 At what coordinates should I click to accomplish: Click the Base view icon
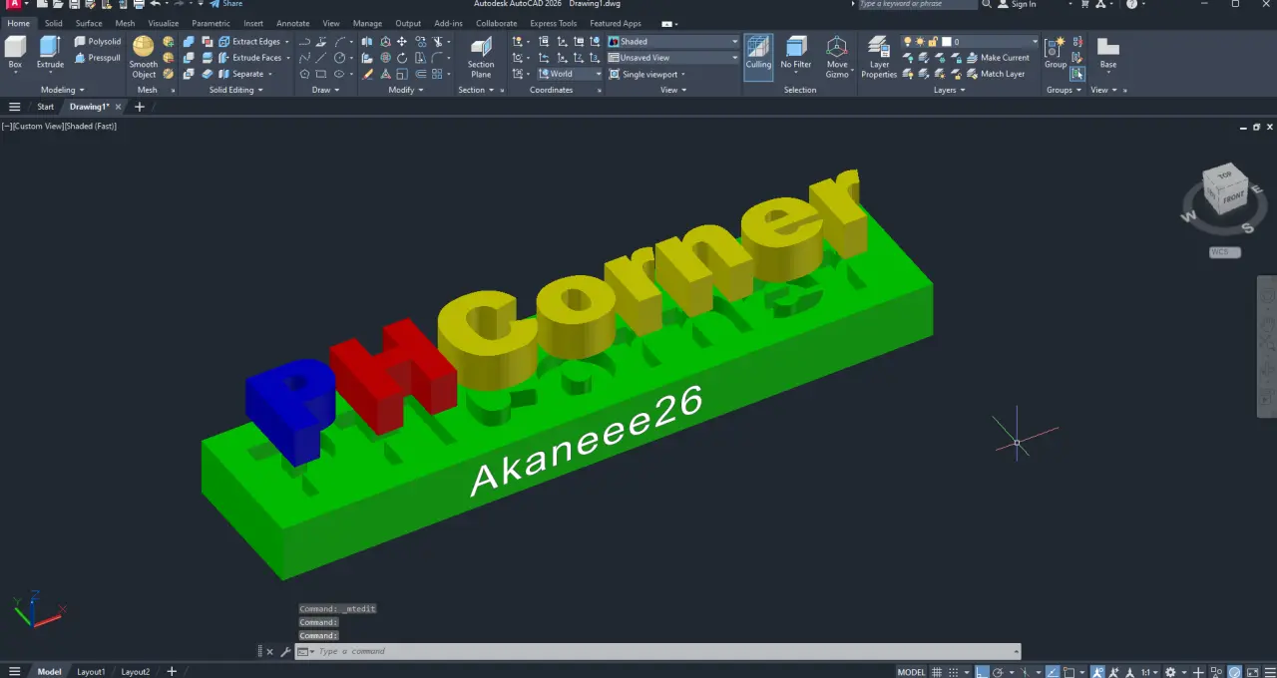pos(1108,52)
